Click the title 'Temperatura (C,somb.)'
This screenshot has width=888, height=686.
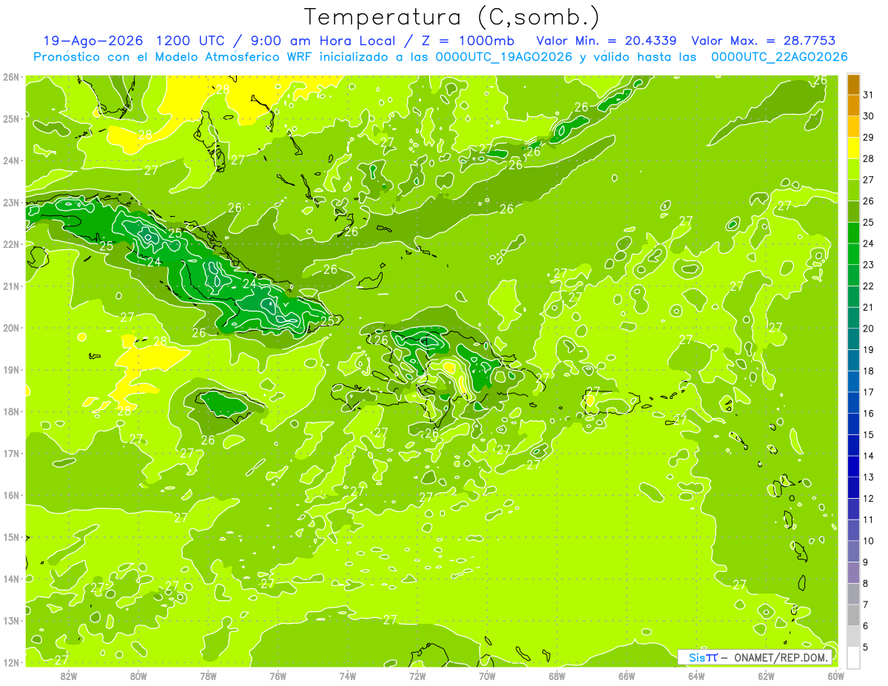pyautogui.click(x=452, y=18)
